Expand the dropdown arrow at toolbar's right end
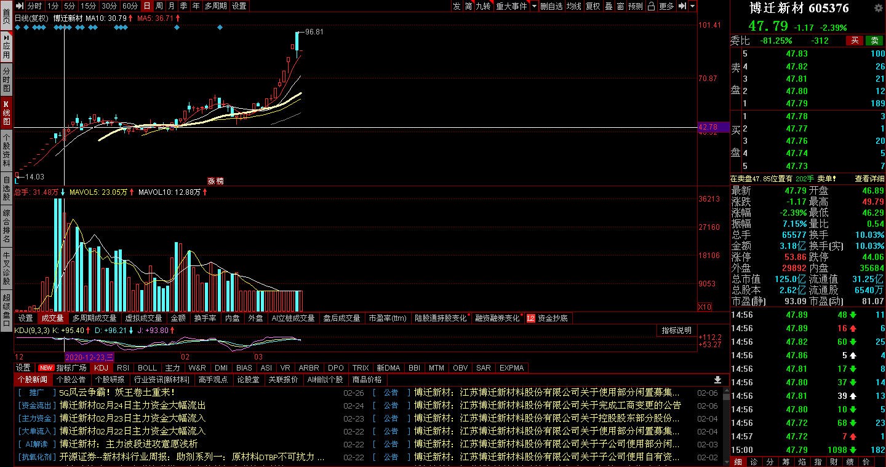This screenshot has height=467, width=886. [x=693, y=6]
